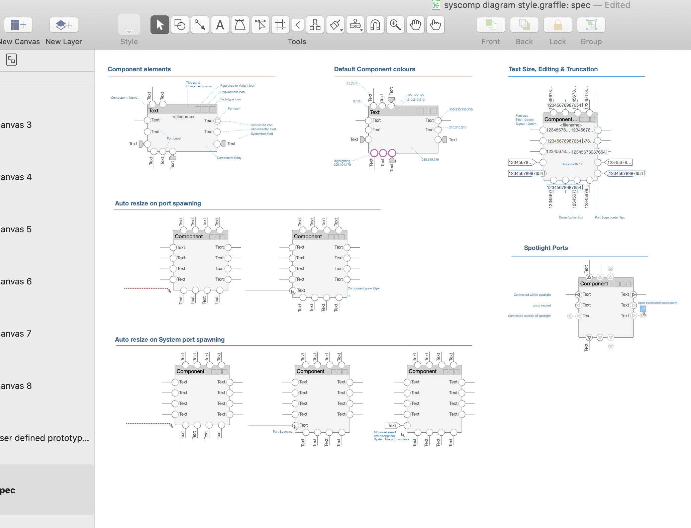Select the Zoom tool

pyautogui.click(x=395, y=25)
